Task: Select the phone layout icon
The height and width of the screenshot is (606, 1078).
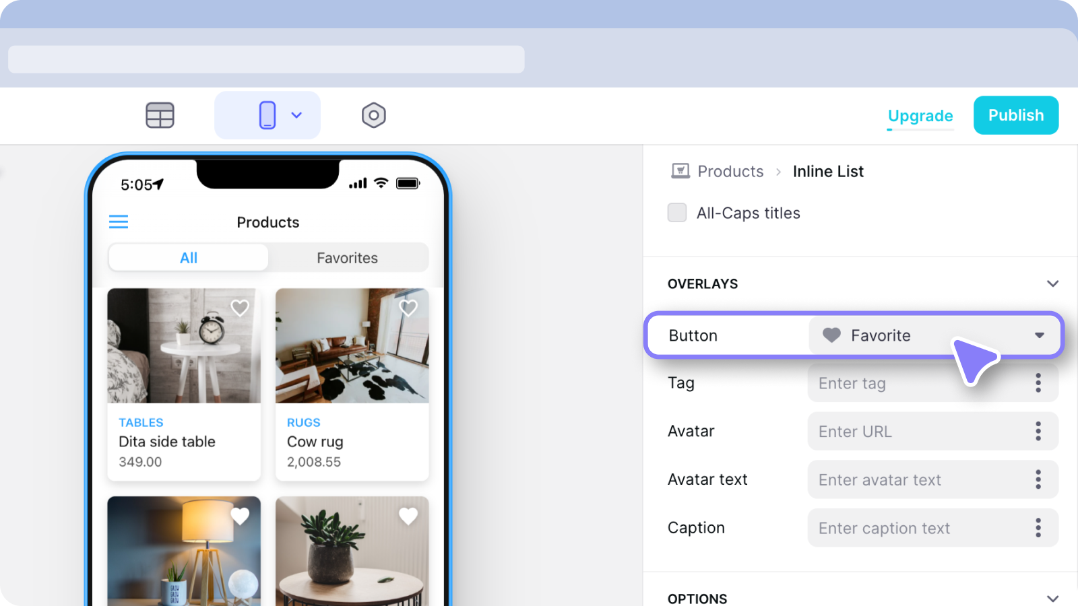Action: (x=267, y=115)
